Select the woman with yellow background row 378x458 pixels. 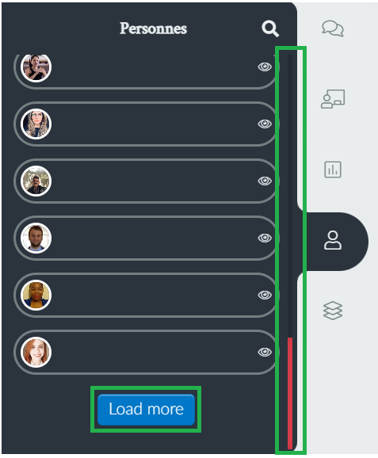(145, 295)
